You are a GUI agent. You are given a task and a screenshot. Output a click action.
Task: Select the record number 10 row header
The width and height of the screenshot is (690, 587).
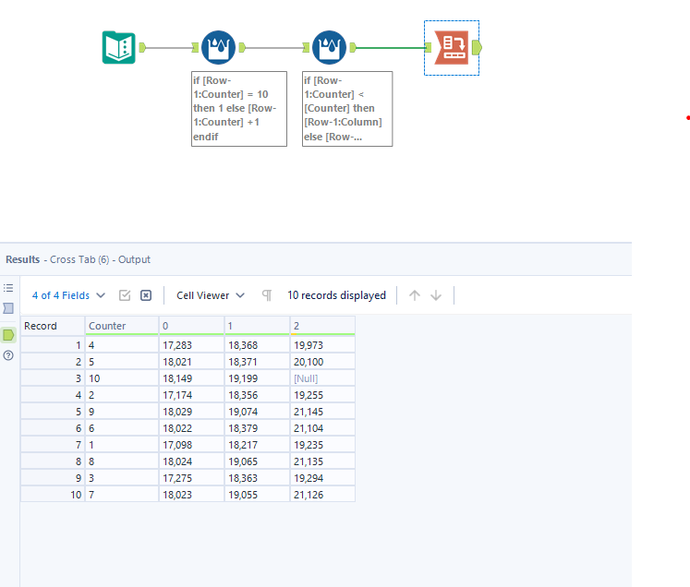pyautogui.click(x=53, y=495)
